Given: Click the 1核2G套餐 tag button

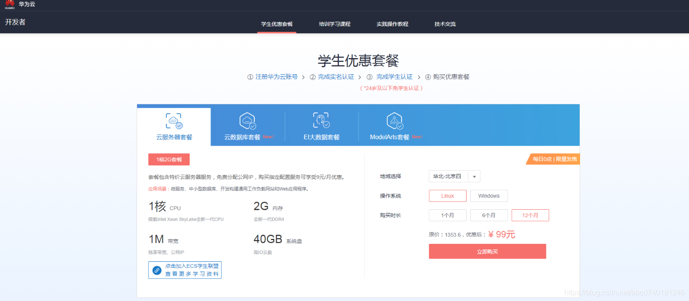Looking at the screenshot, I should point(169,159).
